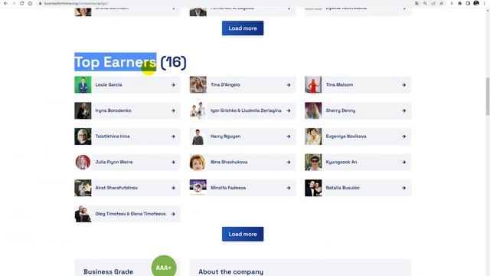Open browser profile avatar
Screen dimensions: 490x276
(476, 3)
